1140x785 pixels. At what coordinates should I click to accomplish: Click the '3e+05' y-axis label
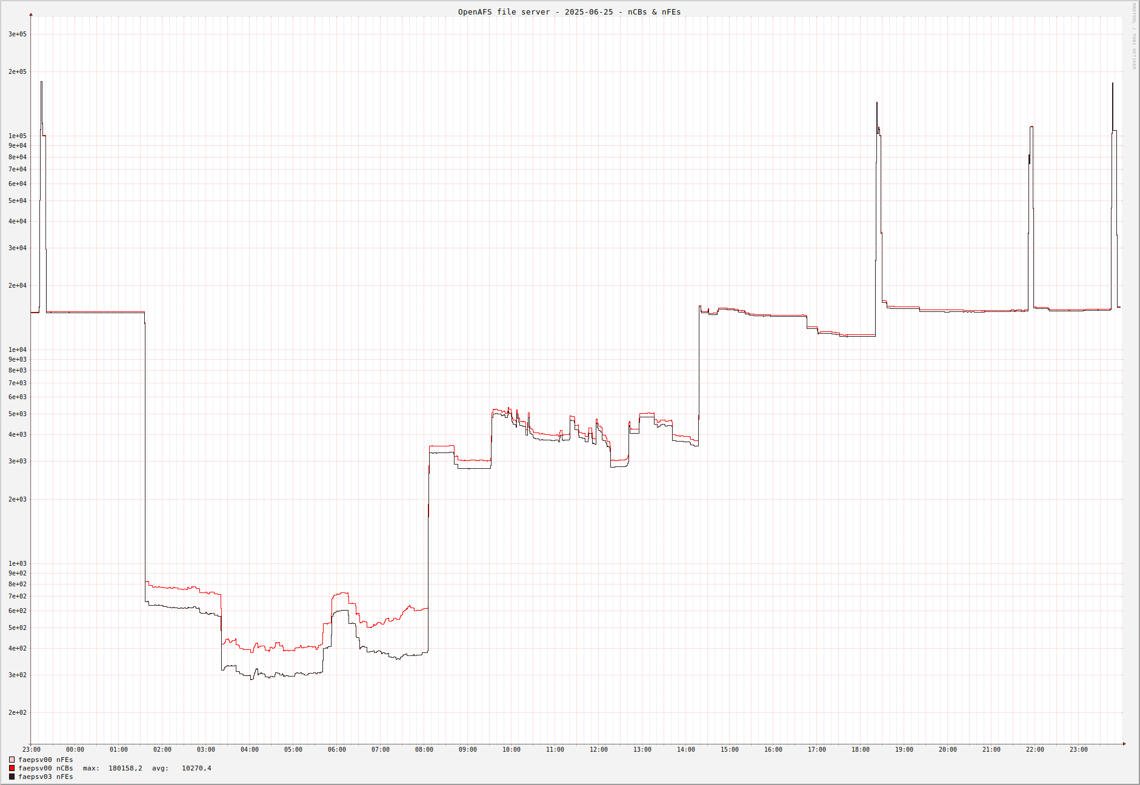pyautogui.click(x=18, y=34)
